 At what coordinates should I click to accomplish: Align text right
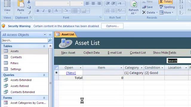pyautogui.click(x=99, y=3)
